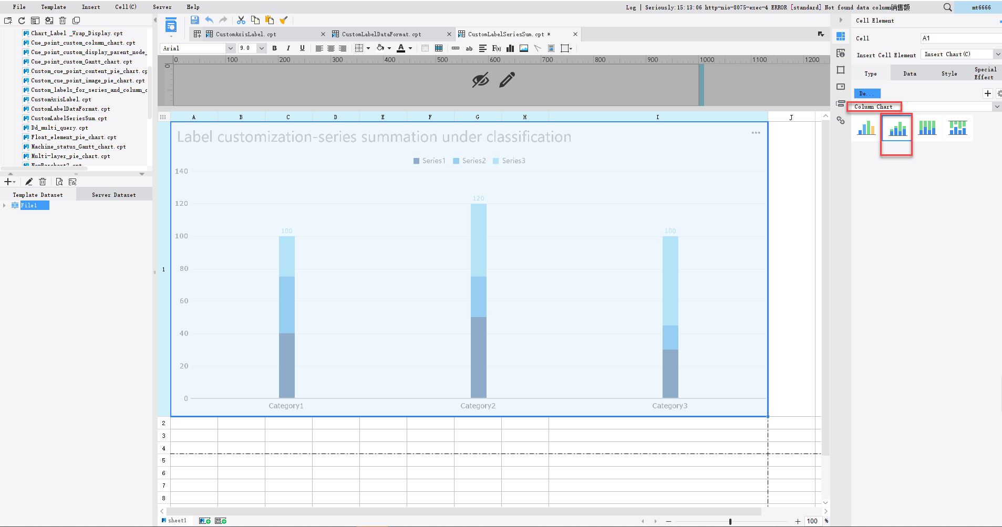Click the plus button to add a chart
Viewport: 1002px width, 527px height.
pyautogui.click(x=987, y=93)
